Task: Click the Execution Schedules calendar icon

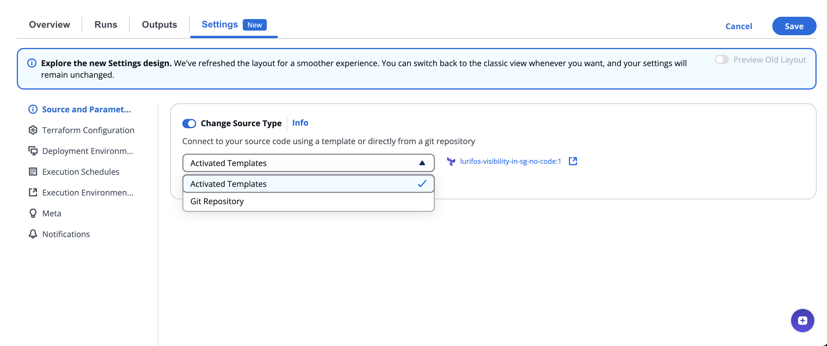Action: 33,172
